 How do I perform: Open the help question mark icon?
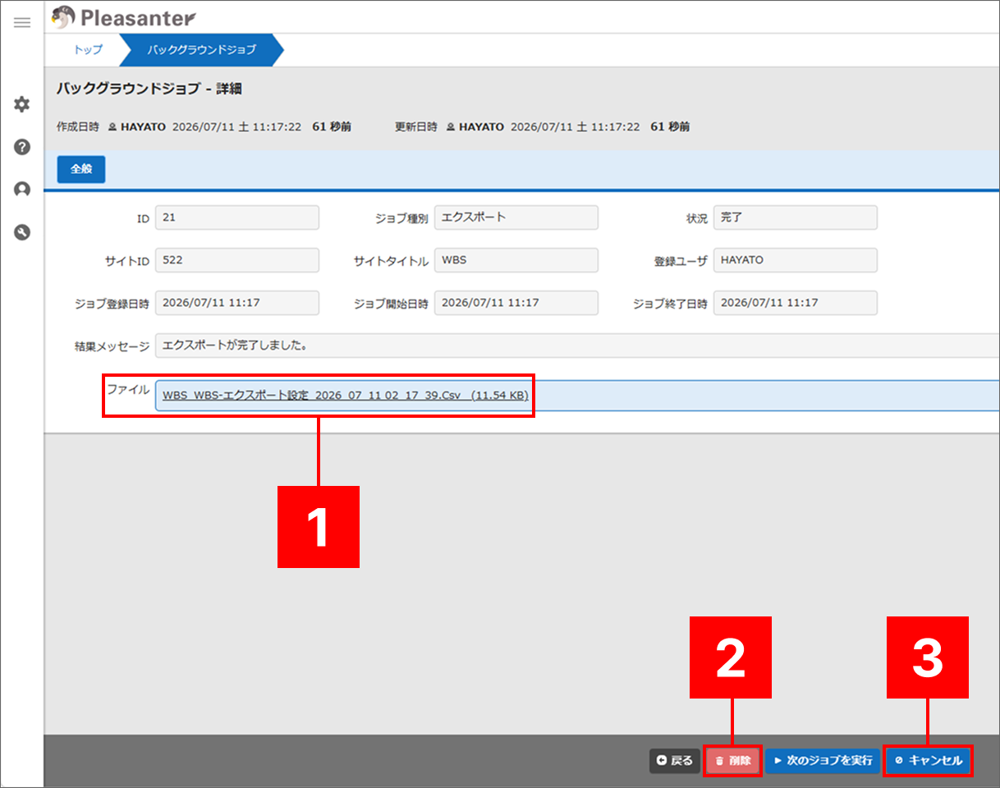pos(22,147)
